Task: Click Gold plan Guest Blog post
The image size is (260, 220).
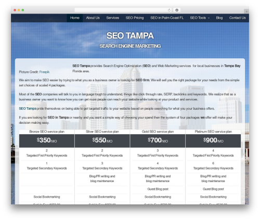Action: point(158,189)
